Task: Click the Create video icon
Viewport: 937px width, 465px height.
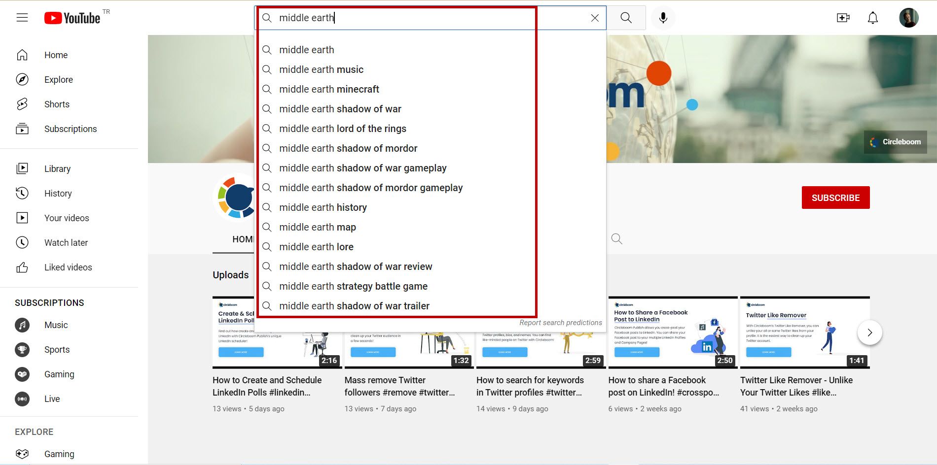Action: click(843, 17)
